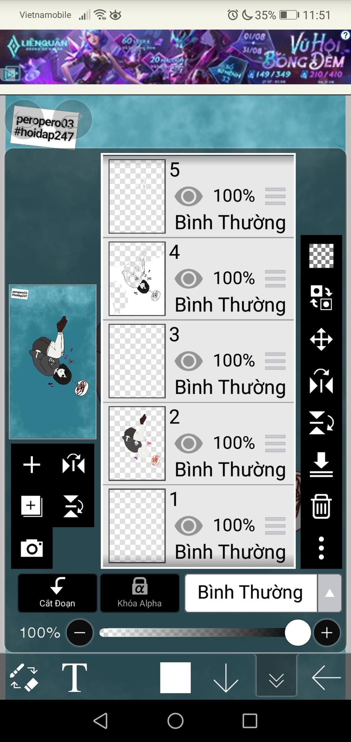
Task: Open the three-dot layer options menu
Action: click(x=321, y=548)
